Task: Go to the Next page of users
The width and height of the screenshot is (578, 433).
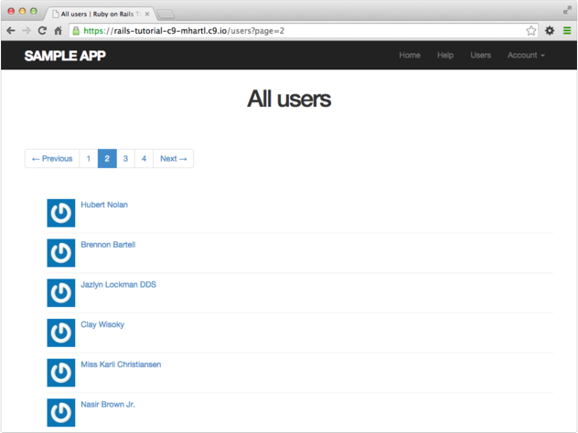Action: click(x=173, y=159)
